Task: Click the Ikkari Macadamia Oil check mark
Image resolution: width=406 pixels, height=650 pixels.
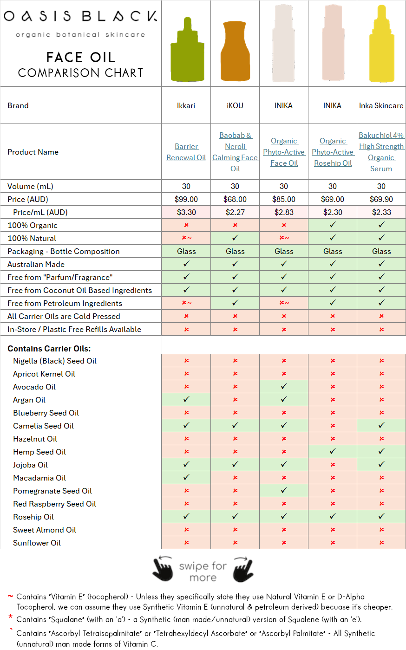Action: (x=186, y=477)
